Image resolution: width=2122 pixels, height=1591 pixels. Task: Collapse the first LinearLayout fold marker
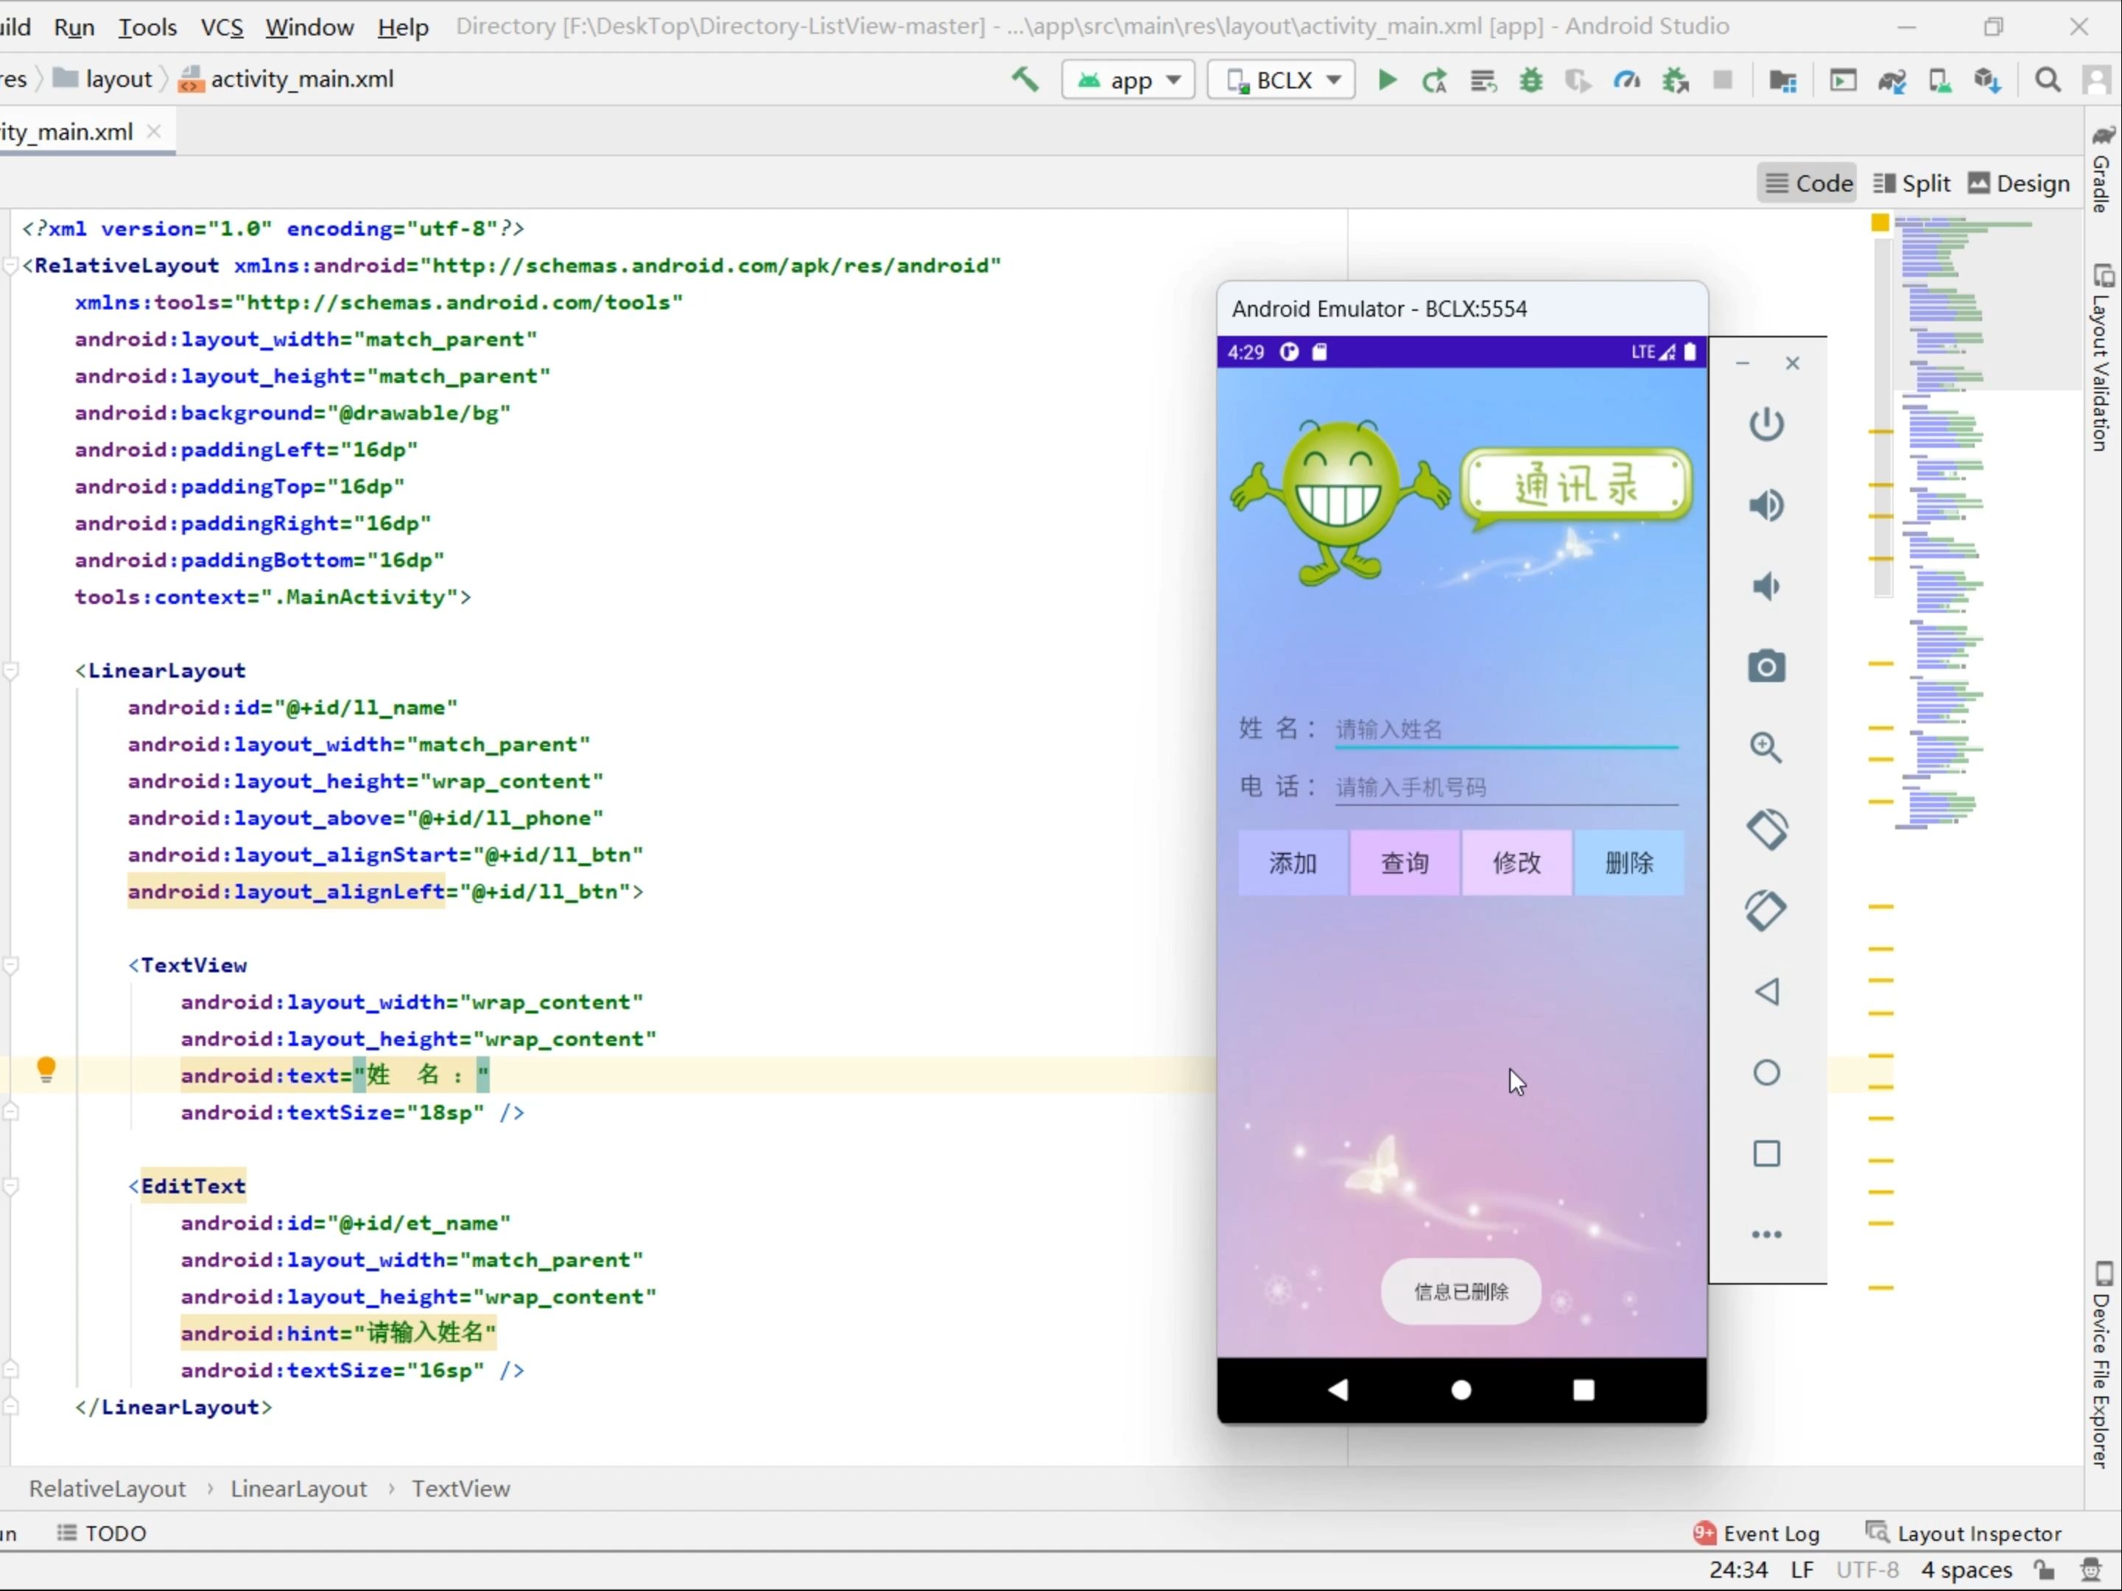coord(10,671)
